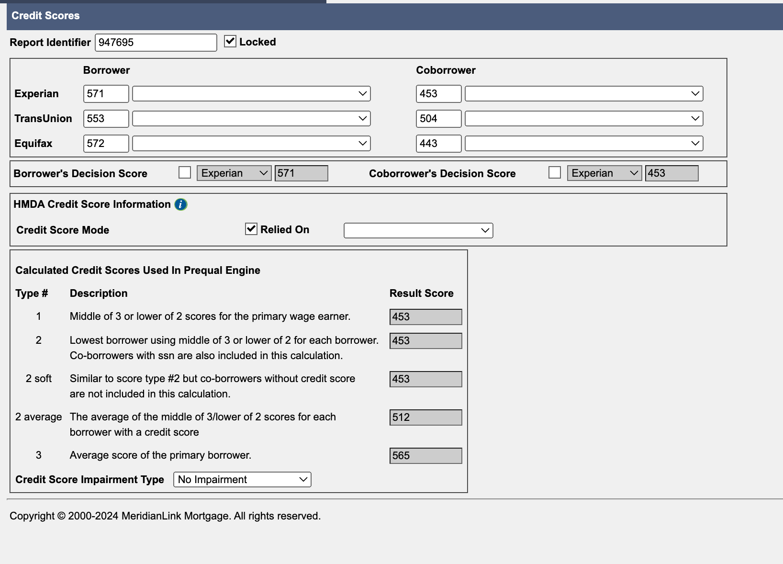
Task: Uncheck the Relied On checkbox
Action: (x=251, y=229)
